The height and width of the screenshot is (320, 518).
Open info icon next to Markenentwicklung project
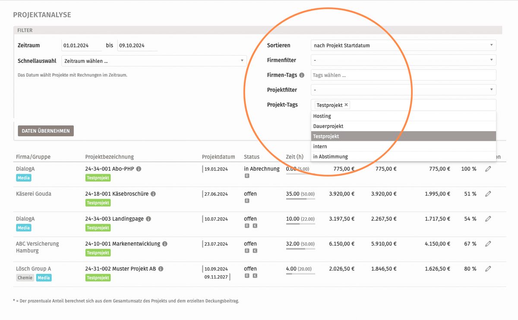point(165,244)
